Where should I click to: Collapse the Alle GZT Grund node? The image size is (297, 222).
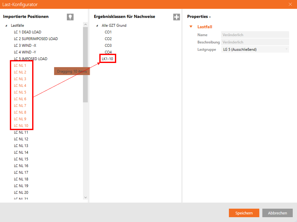click(97, 25)
